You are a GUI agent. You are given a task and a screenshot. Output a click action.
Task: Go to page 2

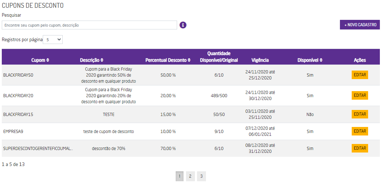[190, 176]
